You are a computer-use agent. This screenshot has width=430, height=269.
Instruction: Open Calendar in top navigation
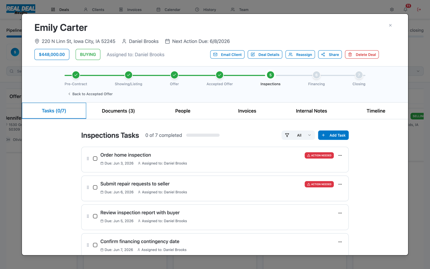tap(168, 10)
